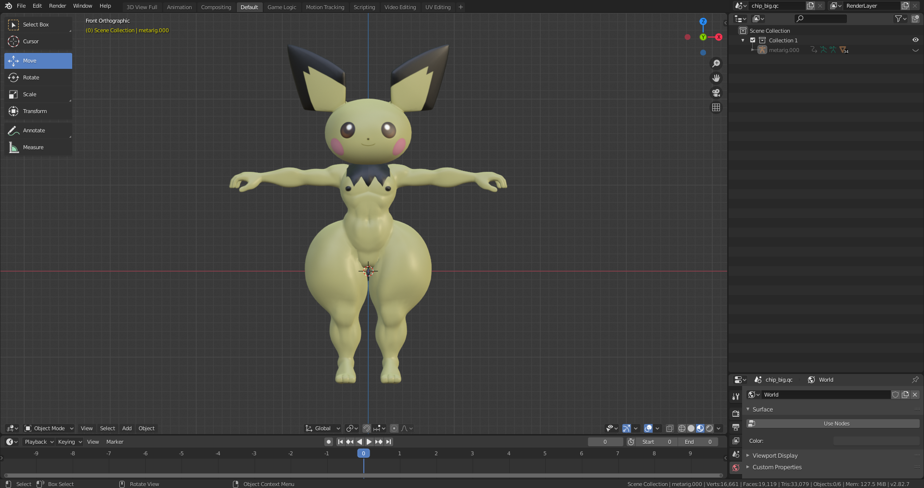This screenshot has height=488, width=924.
Task: Switch to Game Logic workspace tab
Action: (x=282, y=7)
